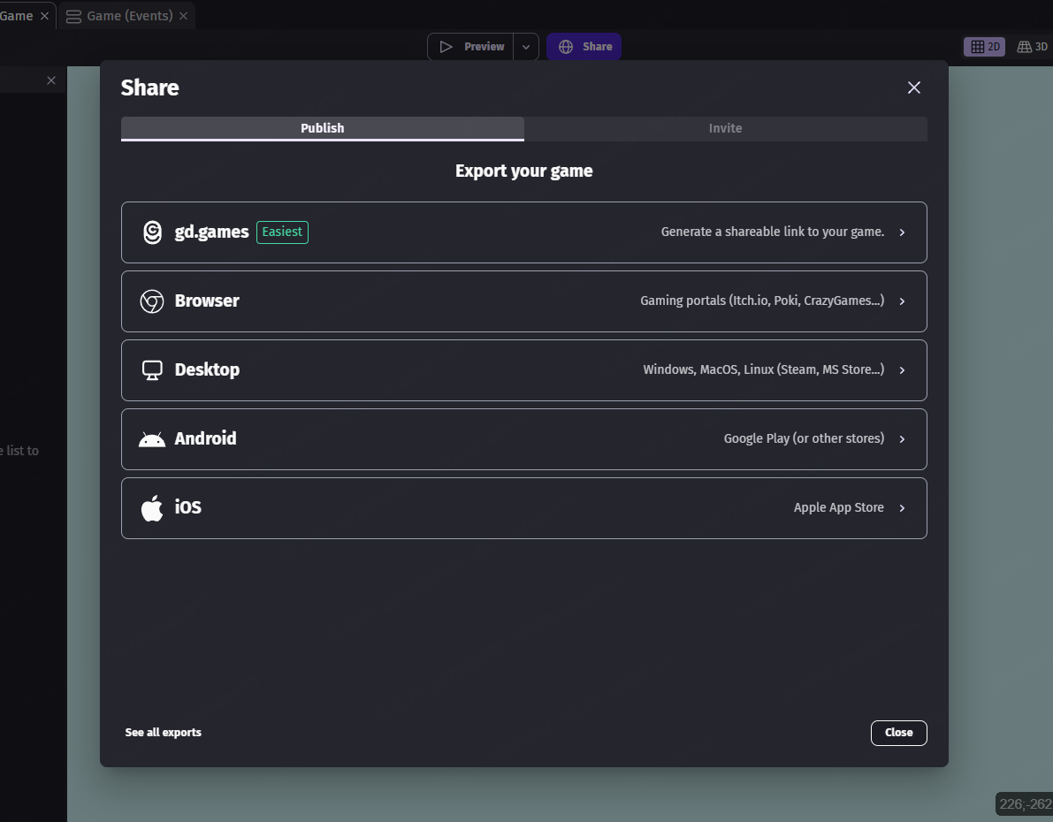Screen dimensions: 1053x822
Task: Click the globe icon on the Share button
Action: click(x=566, y=47)
